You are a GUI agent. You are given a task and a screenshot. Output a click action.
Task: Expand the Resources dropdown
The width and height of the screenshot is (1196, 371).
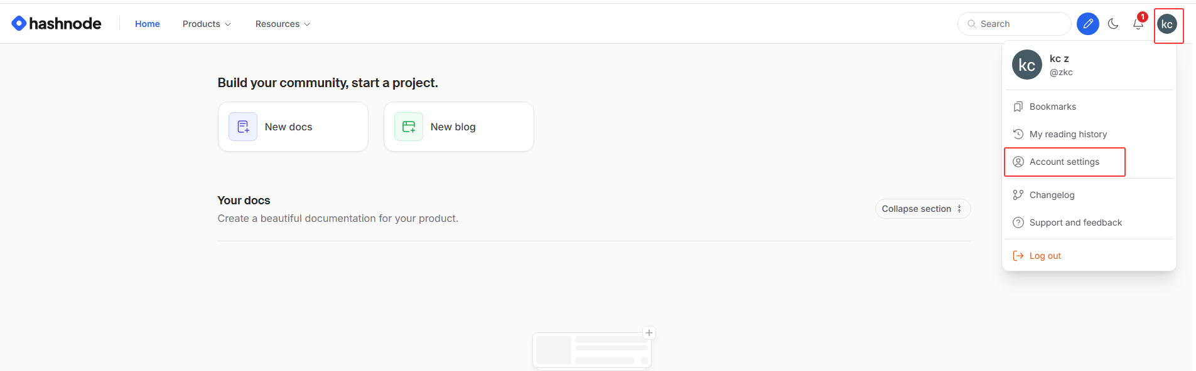[x=283, y=24]
